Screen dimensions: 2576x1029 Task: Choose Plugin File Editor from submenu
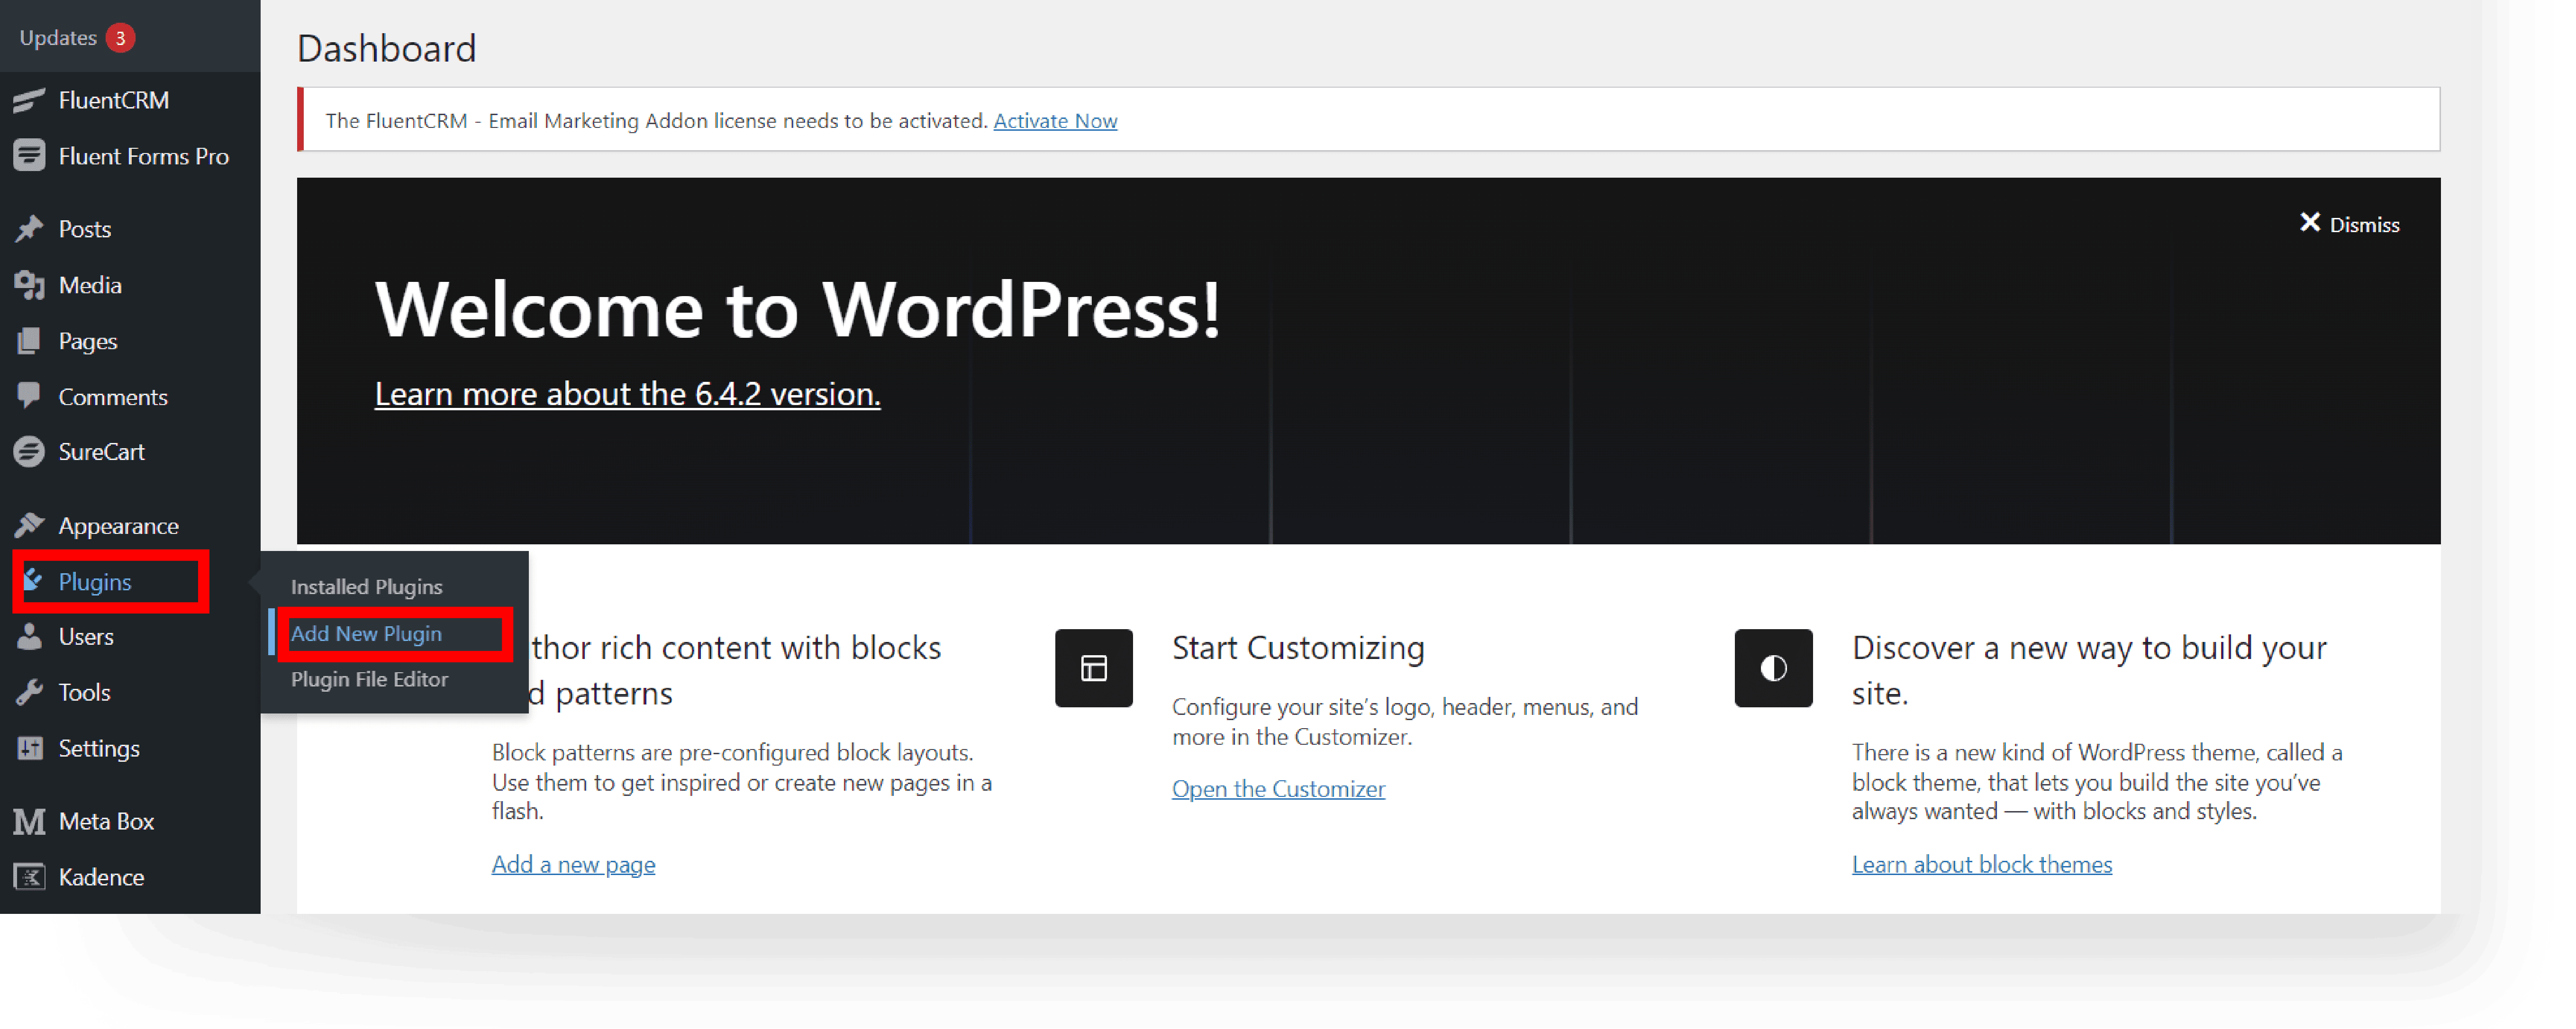pos(369,680)
